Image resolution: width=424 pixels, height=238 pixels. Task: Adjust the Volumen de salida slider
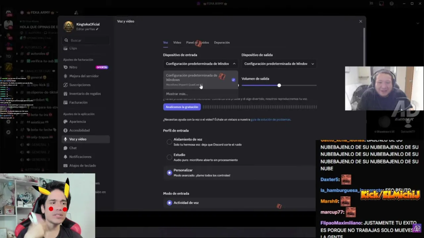[x=279, y=85]
